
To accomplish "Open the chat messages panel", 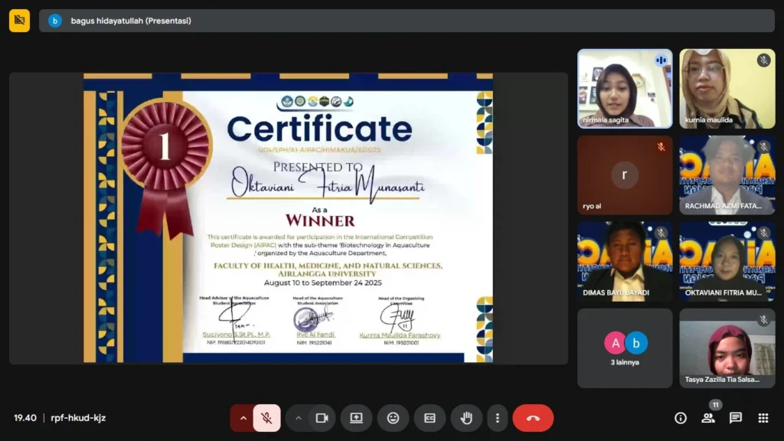I will coord(735,418).
